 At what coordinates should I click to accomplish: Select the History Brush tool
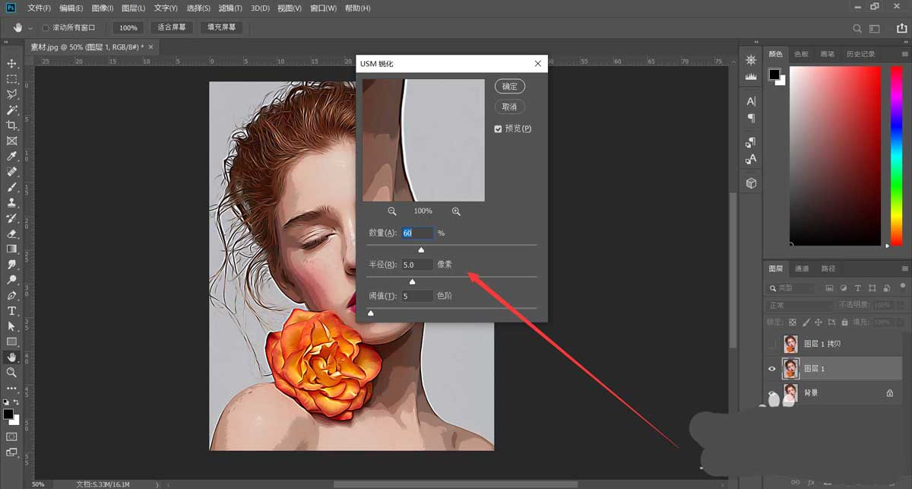(x=11, y=218)
